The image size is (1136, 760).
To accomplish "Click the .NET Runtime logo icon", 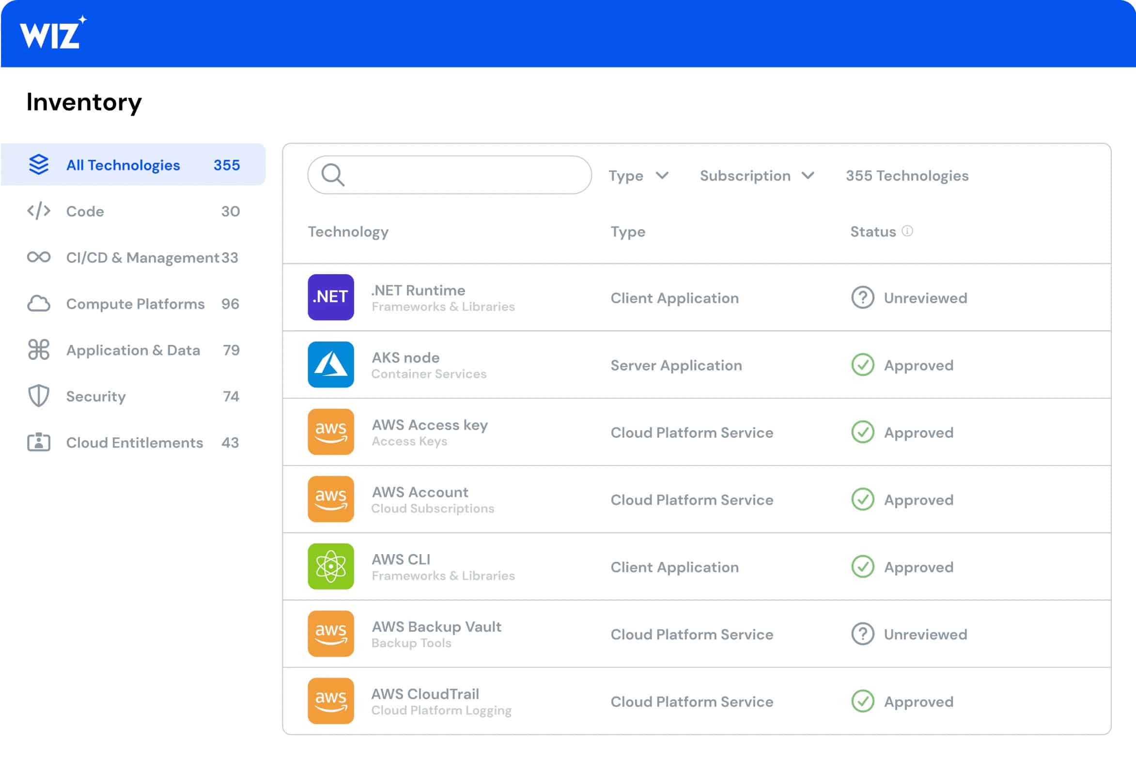I will pos(331,297).
